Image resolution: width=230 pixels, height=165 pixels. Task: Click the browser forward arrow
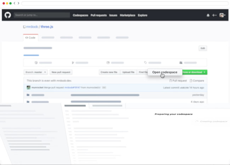point(18,3)
